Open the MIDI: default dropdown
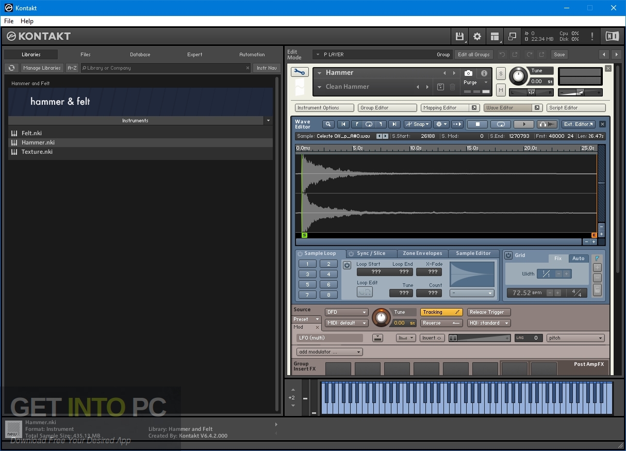 347,323
